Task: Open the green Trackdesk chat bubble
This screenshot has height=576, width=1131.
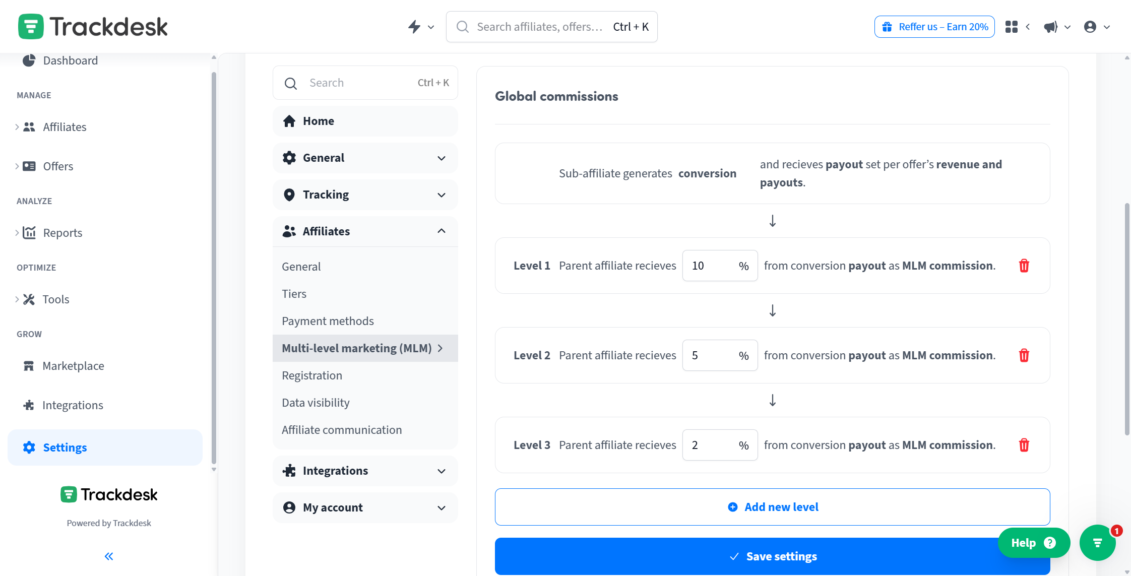Action: (x=1097, y=543)
